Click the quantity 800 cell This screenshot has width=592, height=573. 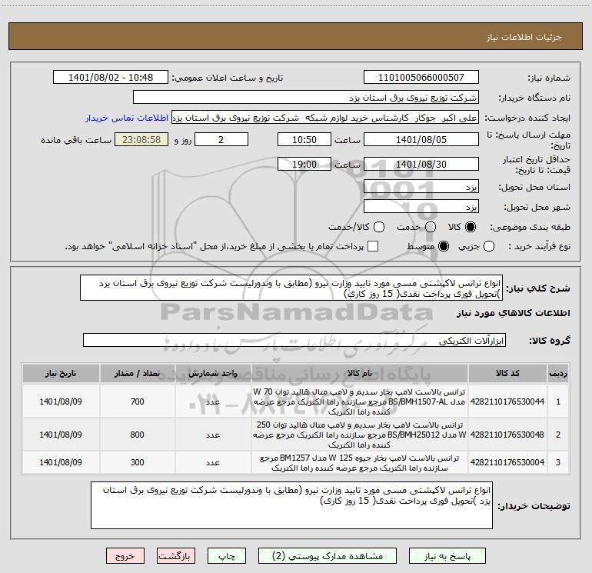pyautogui.click(x=137, y=435)
